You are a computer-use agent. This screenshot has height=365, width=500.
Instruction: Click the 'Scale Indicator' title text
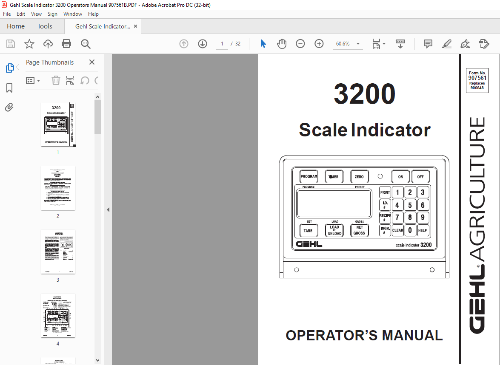(365, 130)
